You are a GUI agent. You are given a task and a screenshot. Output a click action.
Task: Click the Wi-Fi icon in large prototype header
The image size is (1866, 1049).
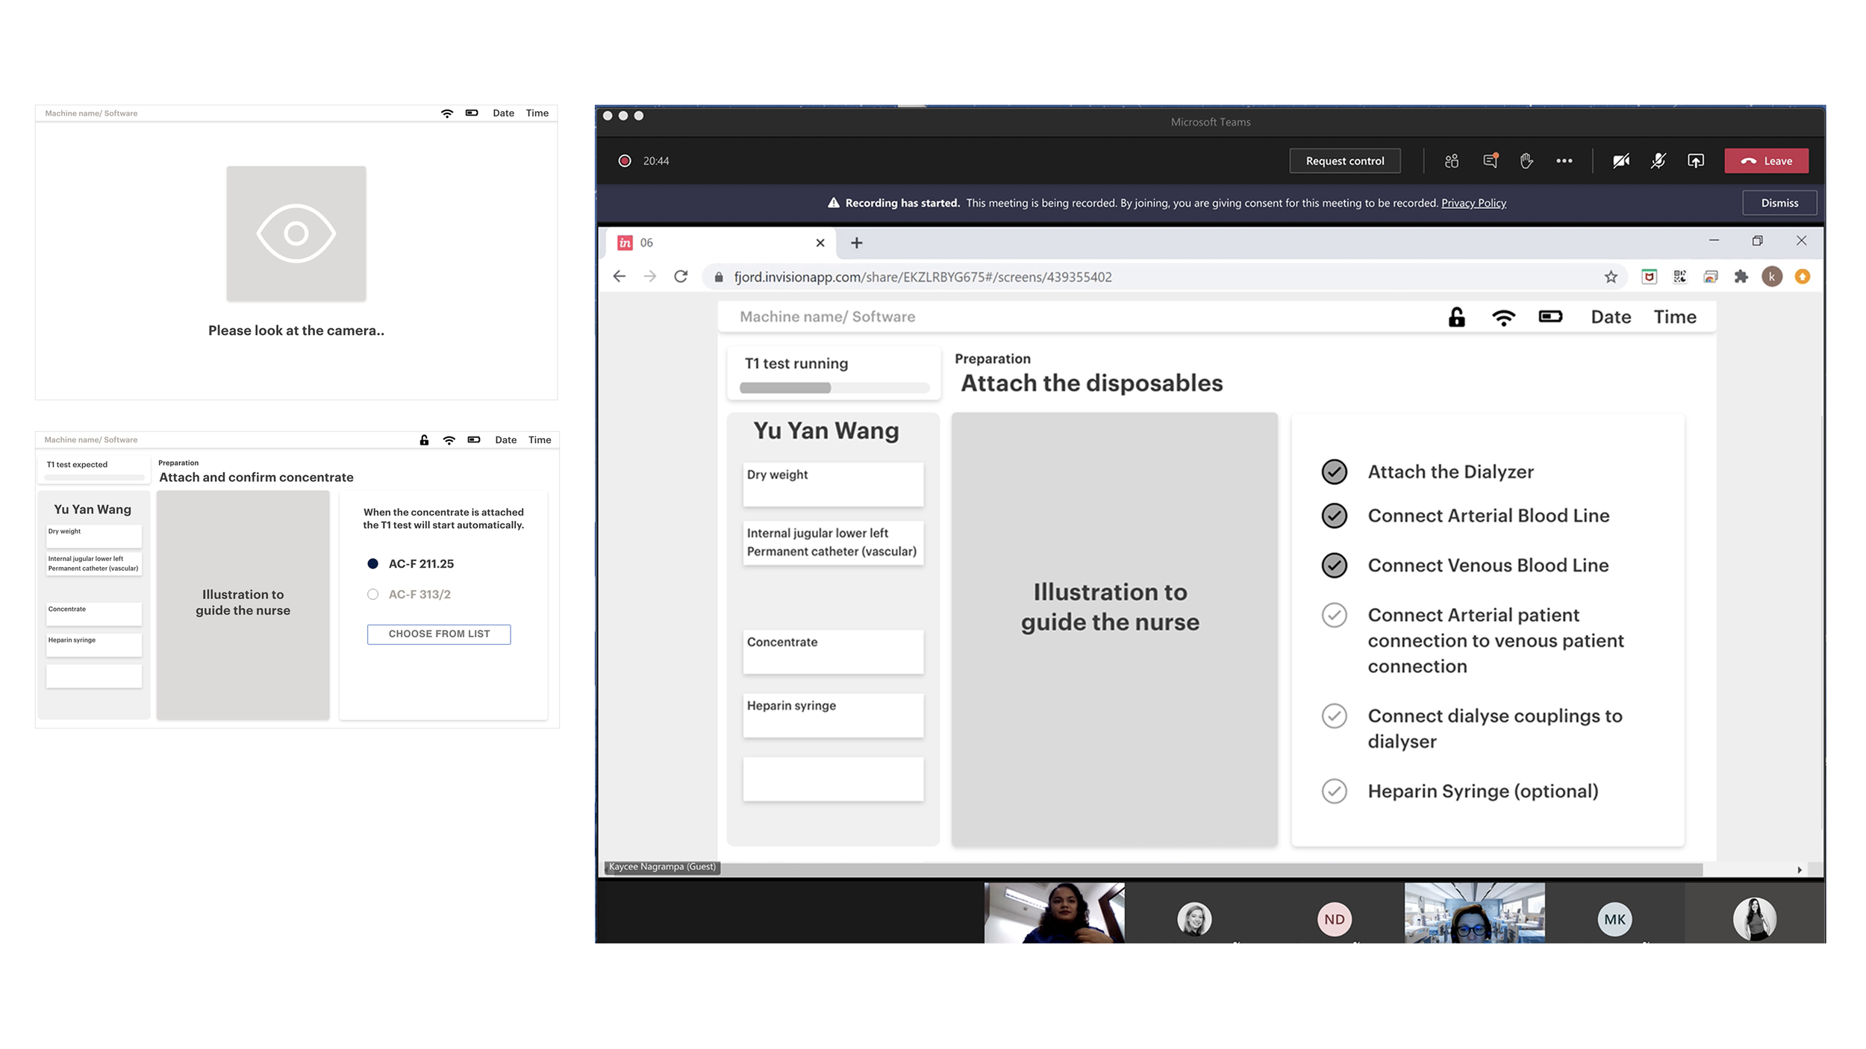point(1503,318)
